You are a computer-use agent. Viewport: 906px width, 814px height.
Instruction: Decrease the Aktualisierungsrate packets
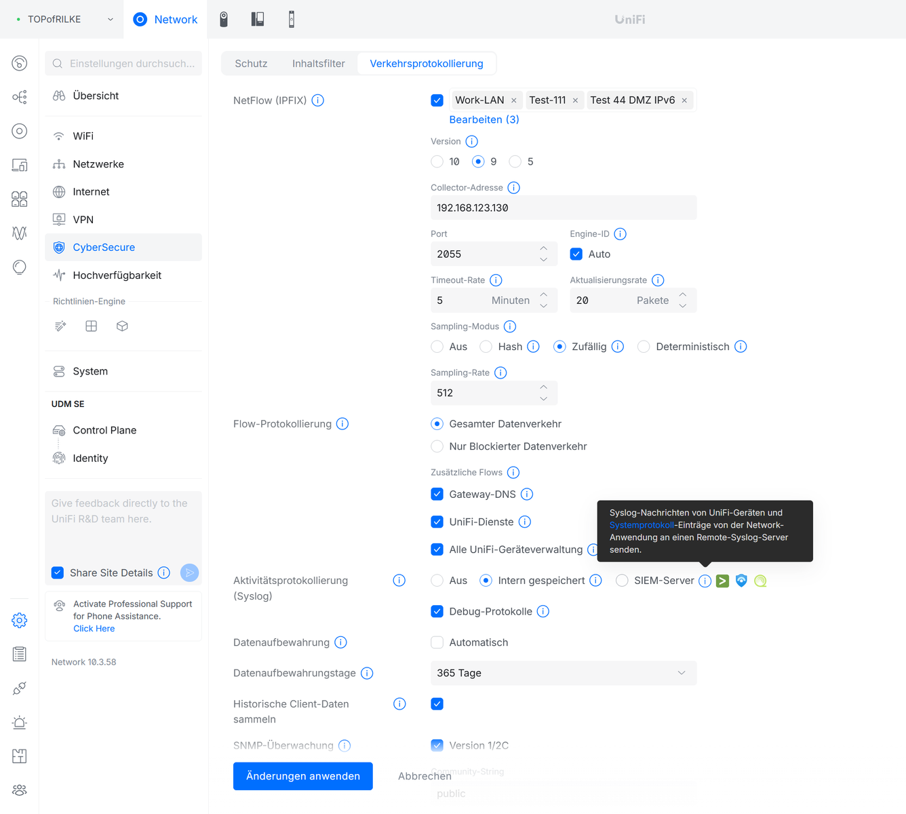683,306
